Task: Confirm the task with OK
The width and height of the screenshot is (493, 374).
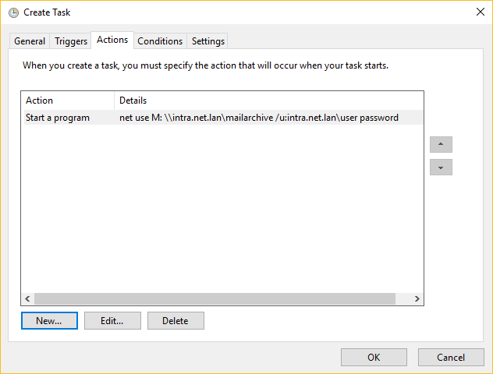Action: click(x=374, y=358)
